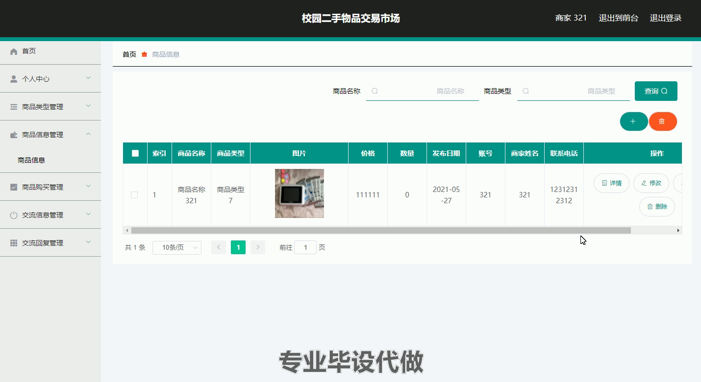Click 商家 321 in the header
The height and width of the screenshot is (382, 701).
pos(571,18)
